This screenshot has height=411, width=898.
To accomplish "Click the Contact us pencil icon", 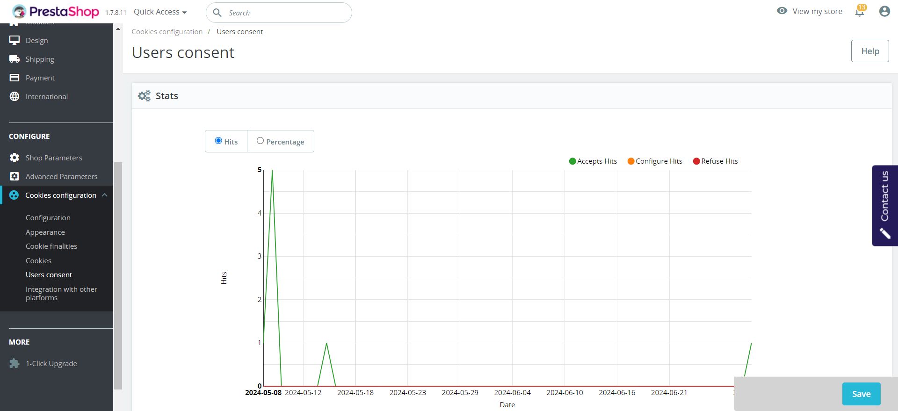I will (x=884, y=233).
